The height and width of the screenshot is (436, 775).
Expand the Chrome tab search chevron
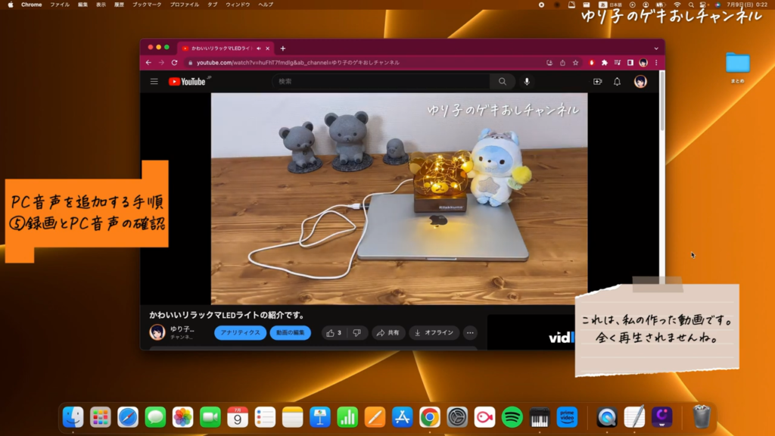tap(656, 48)
